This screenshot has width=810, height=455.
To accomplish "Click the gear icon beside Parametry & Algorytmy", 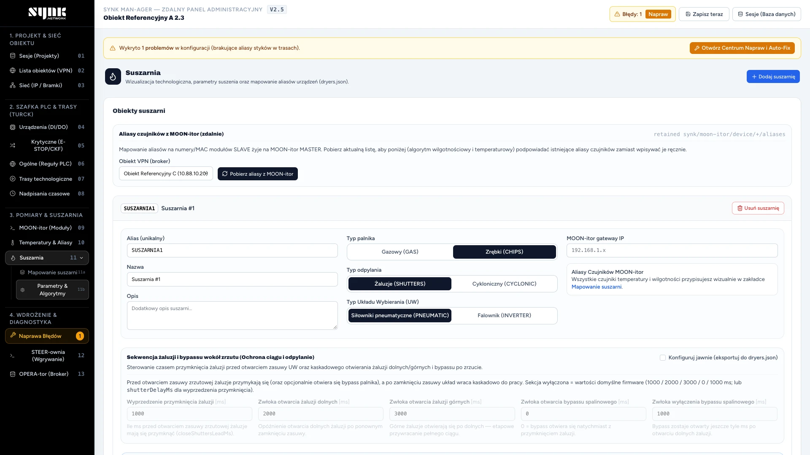I will tap(23, 290).
